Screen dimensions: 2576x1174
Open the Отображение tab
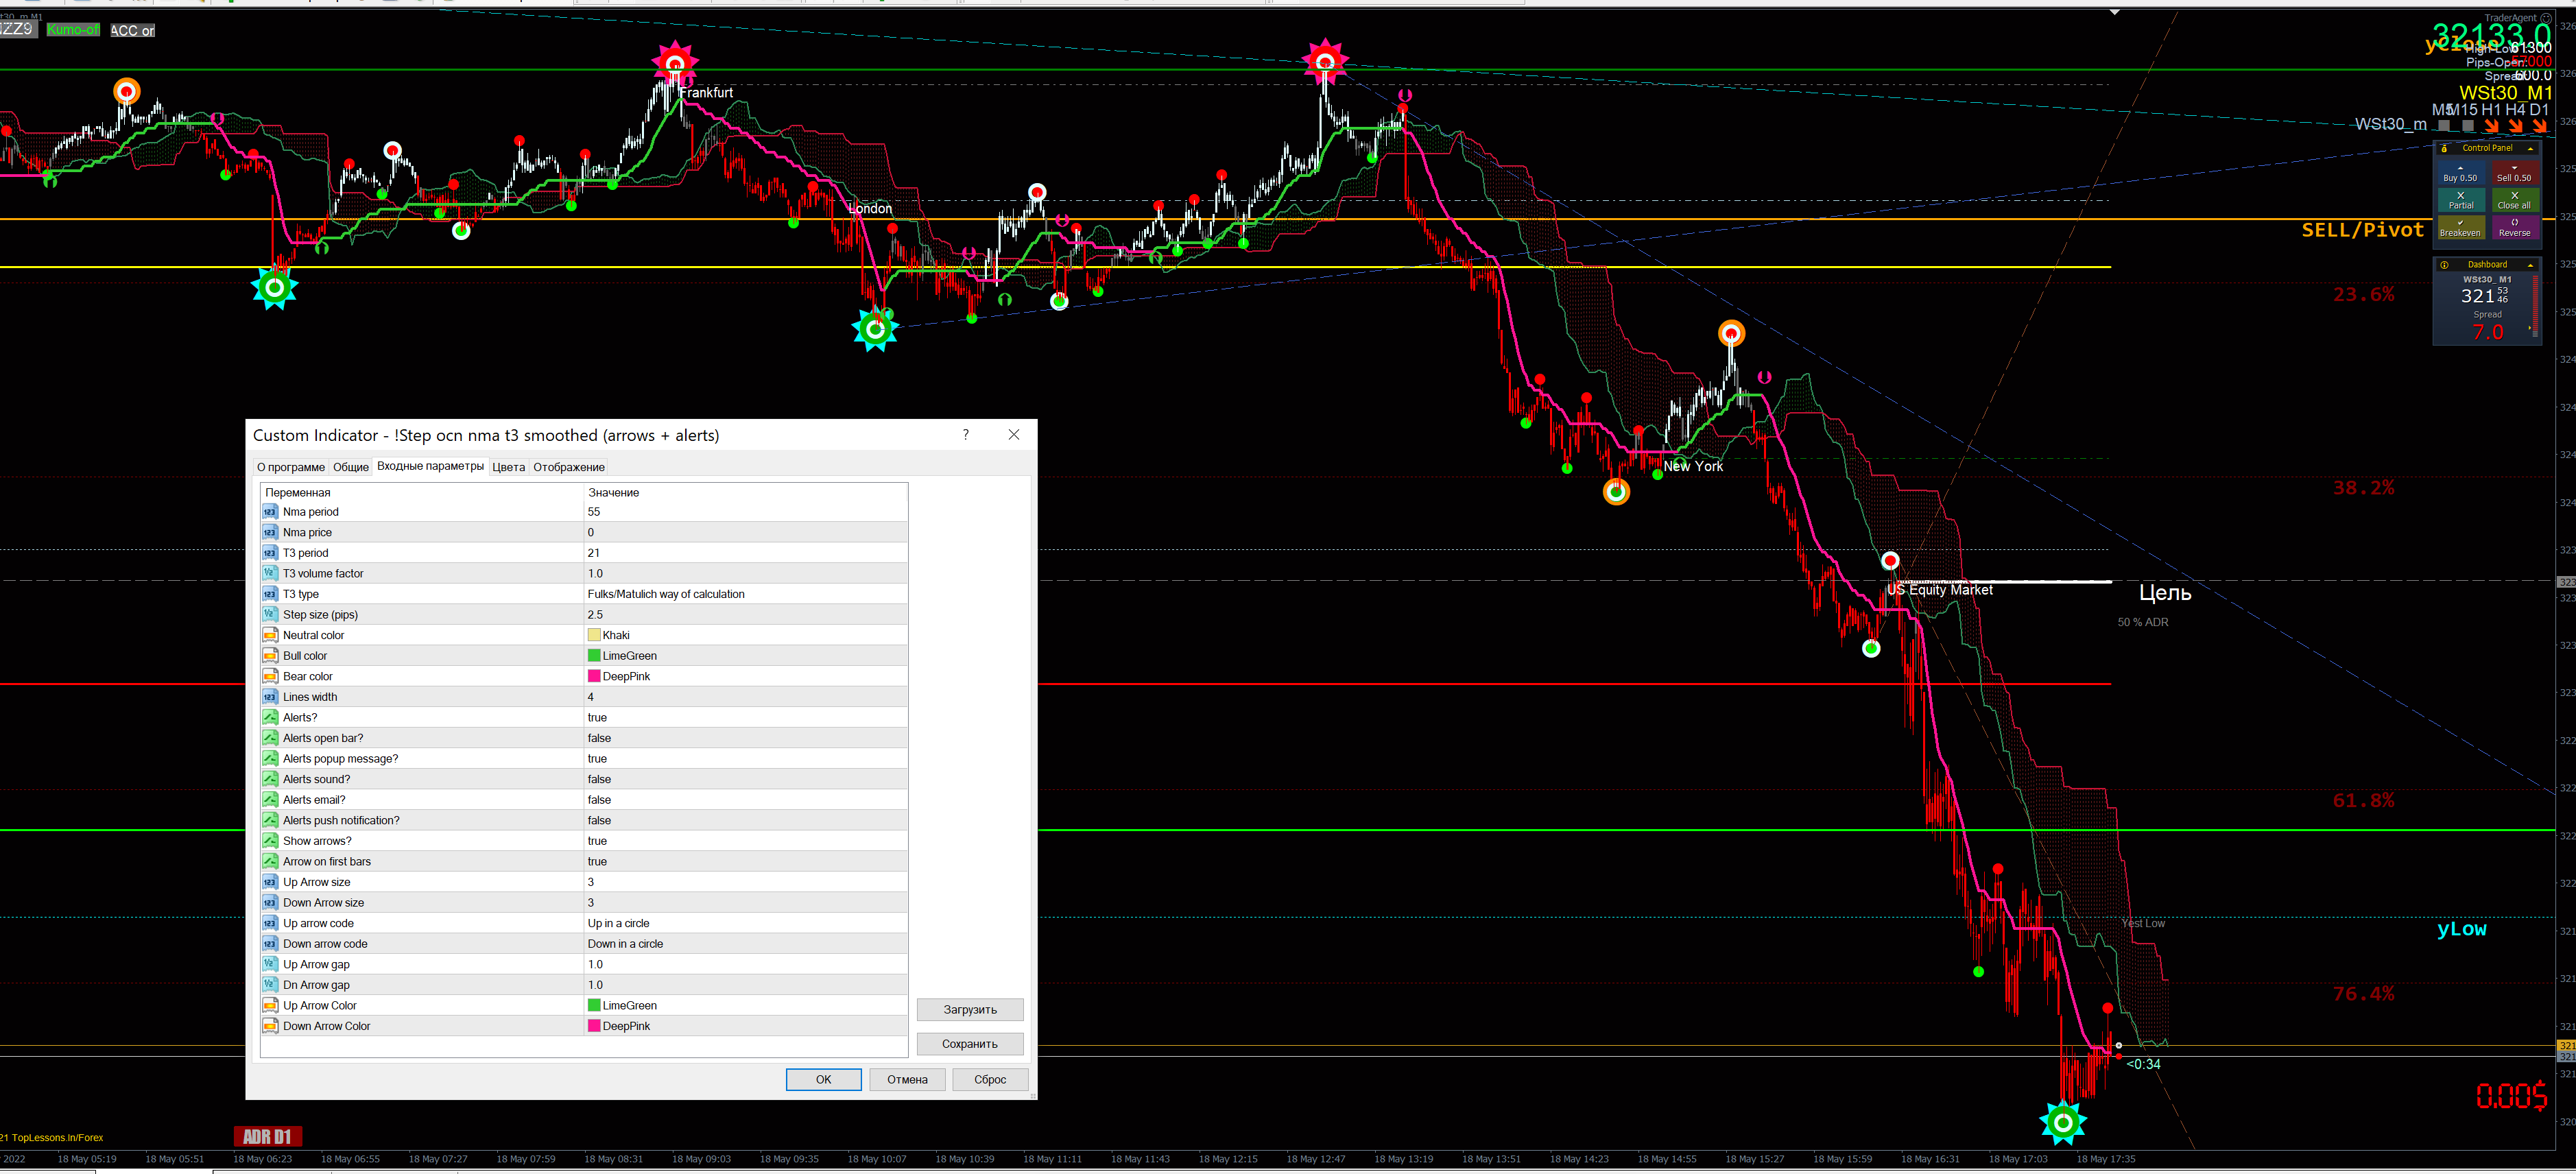pos(568,467)
